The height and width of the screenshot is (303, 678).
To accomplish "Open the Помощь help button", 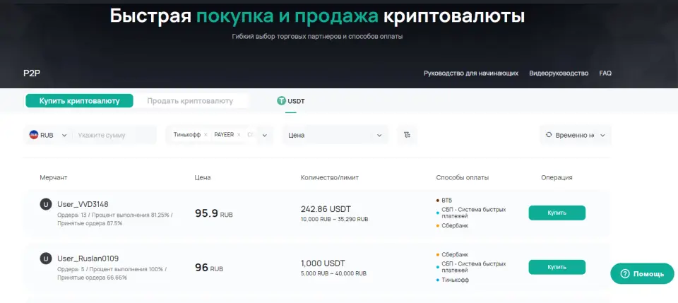I will pyautogui.click(x=642, y=273).
